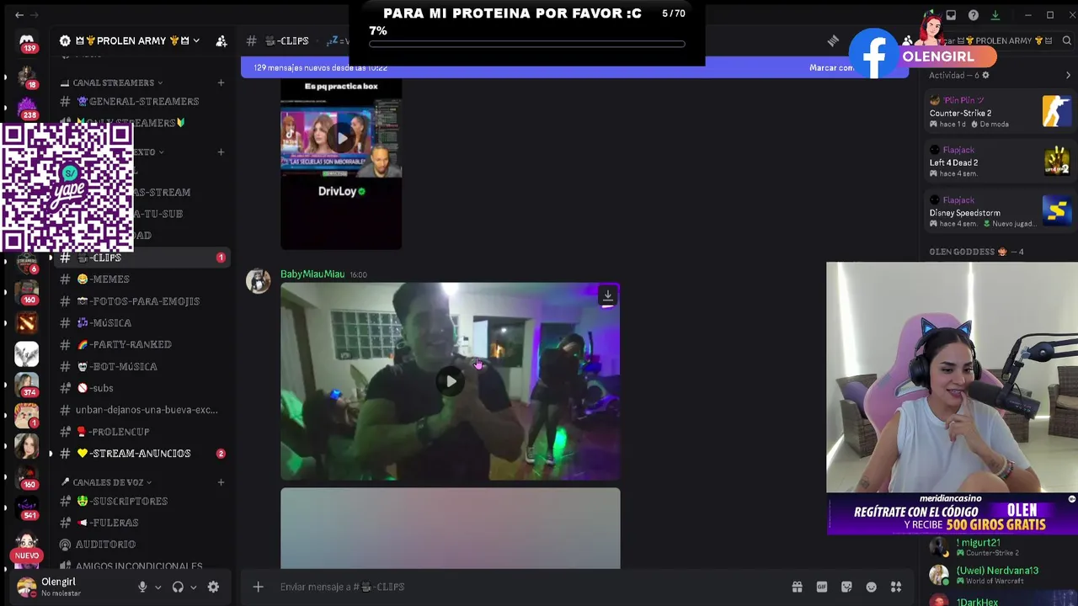Screen dimensions: 1078x606
Task: Open the server icon with 541 badge
Action: tap(27, 509)
